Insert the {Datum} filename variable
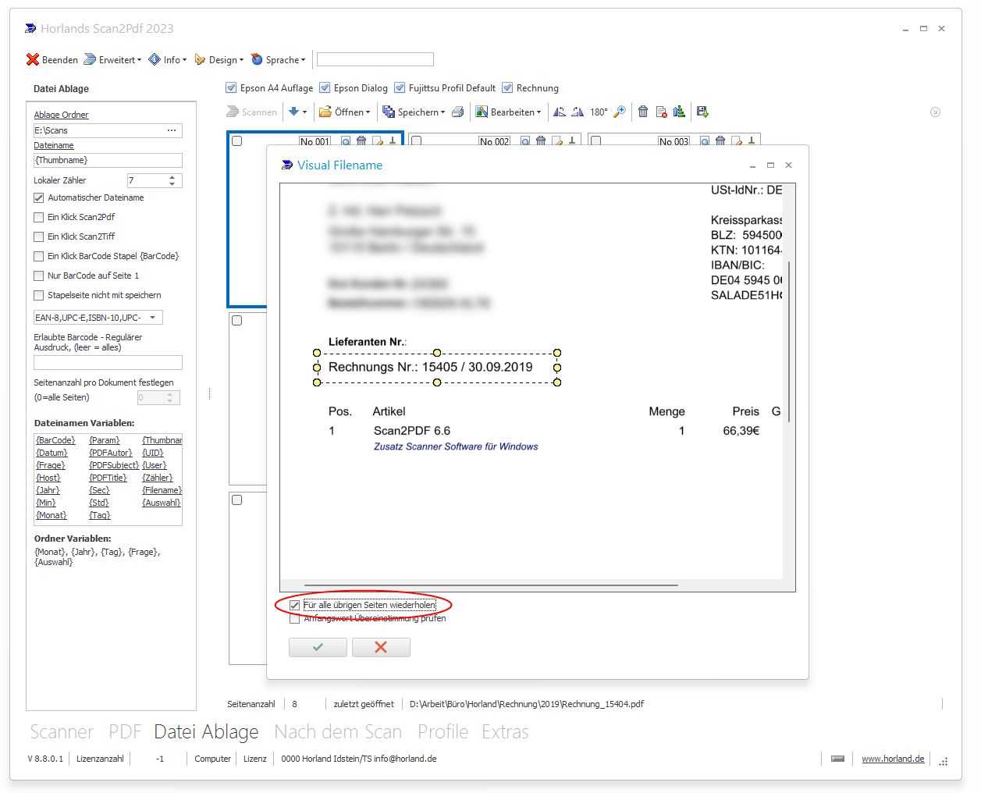The image size is (981, 793). pos(52,453)
